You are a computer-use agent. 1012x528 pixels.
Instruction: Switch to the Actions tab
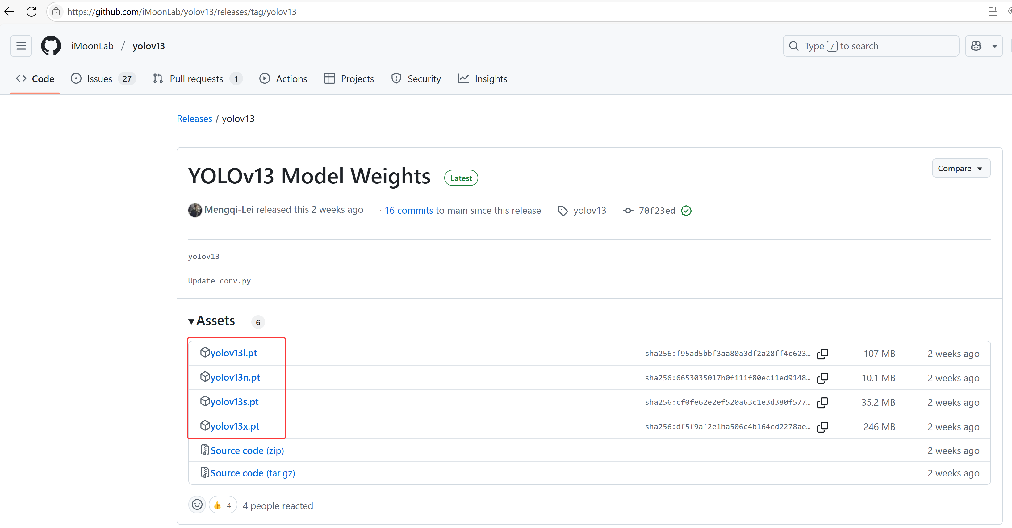tap(283, 78)
